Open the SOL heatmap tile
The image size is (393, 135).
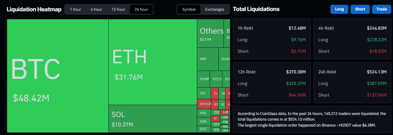(x=153, y=119)
